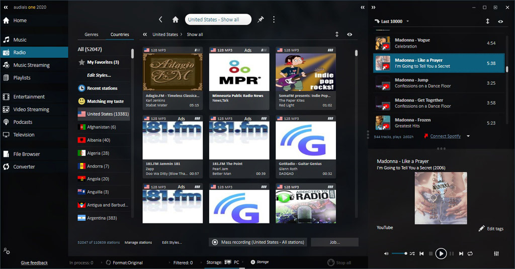Image resolution: width=515 pixels, height=269 pixels.
Task: Click Edit tags for current track
Action: (491, 228)
